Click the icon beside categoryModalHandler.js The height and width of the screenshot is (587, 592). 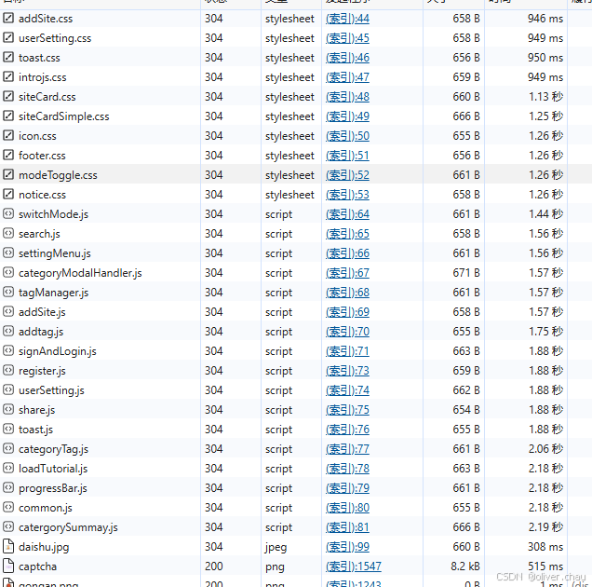click(8, 272)
